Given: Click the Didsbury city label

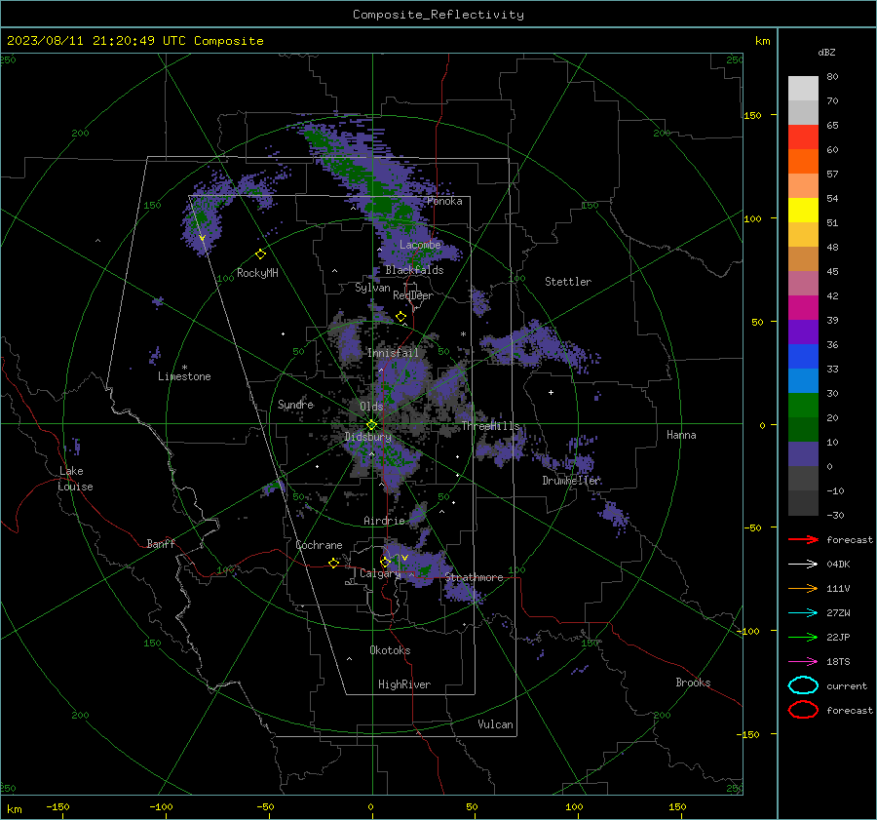Looking at the screenshot, I should point(368,437).
